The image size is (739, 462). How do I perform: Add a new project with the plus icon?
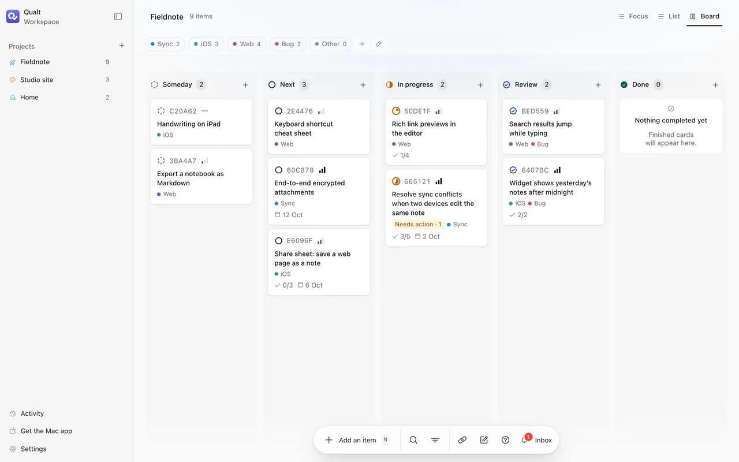(122, 46)
